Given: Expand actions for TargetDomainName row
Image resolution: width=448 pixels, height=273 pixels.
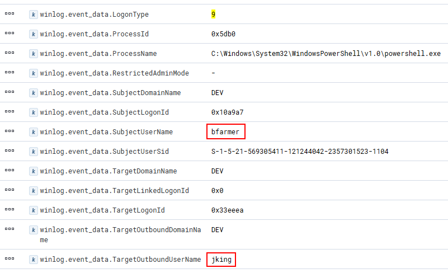Looking at the screenshot, I should coord(9,171).
